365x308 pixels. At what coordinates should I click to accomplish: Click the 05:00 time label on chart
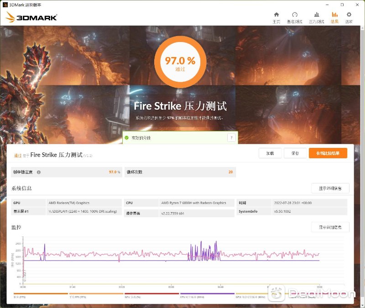click(x=171, y=287)
